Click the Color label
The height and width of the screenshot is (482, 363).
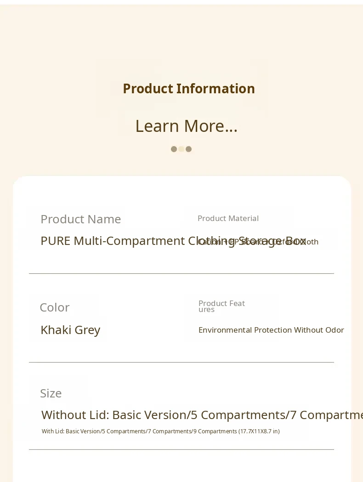coord(54,307)
